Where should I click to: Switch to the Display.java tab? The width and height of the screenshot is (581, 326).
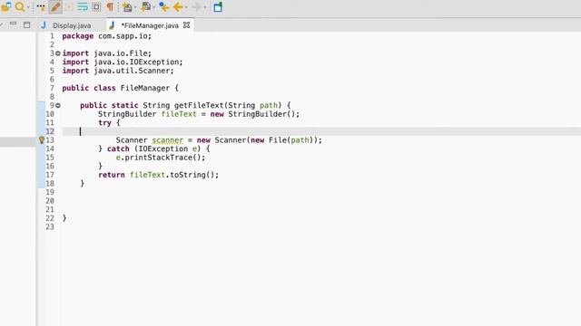tap(72, 25)
